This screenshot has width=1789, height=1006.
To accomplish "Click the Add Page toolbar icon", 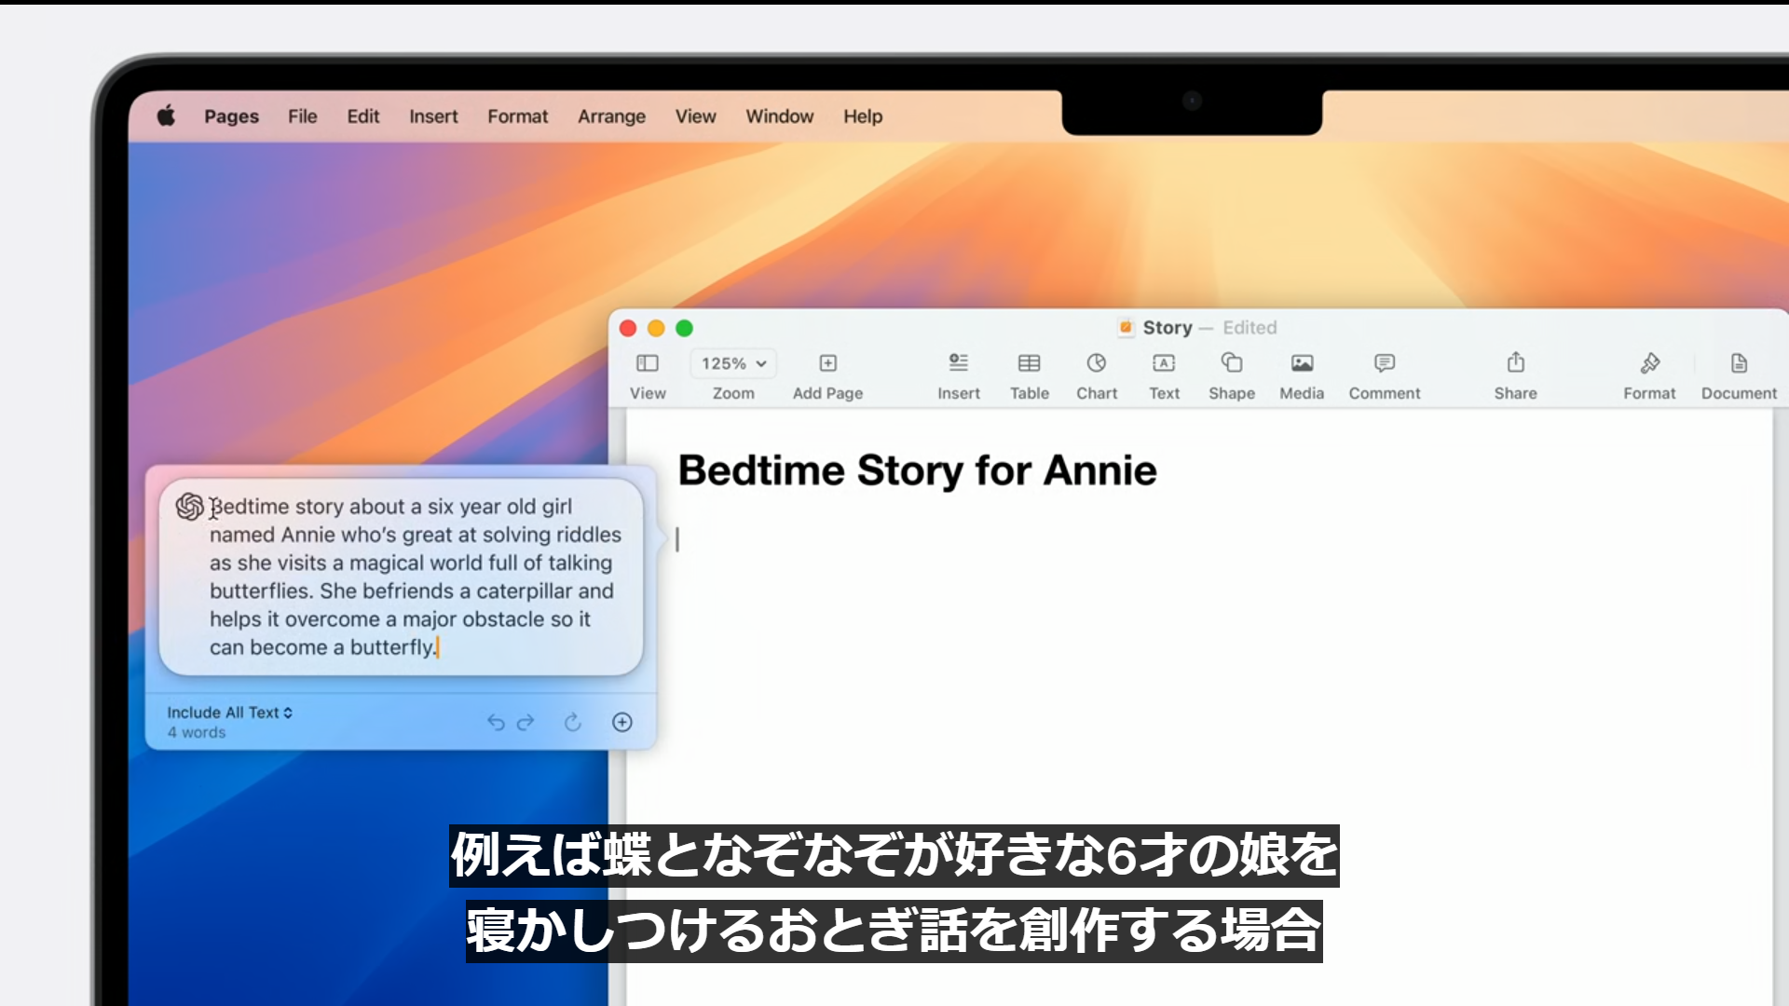I will click(827, 363).
